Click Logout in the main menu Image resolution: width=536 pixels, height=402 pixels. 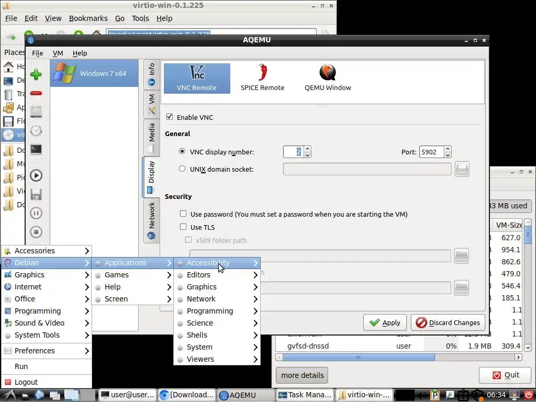pyautogui.click(x=47, y=382)
